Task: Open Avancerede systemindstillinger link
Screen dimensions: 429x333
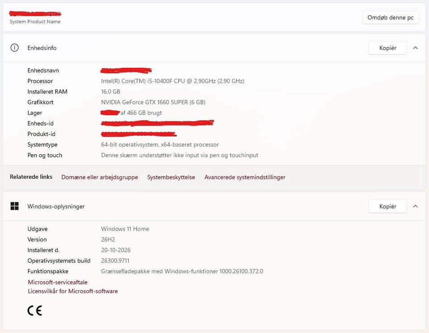Action: (x=245, y=177)
